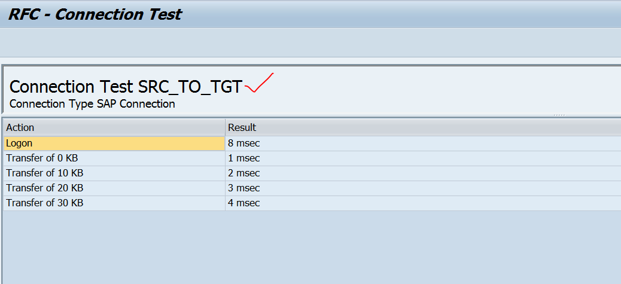
Task: Select the Transfer of 20 KB row
Action: click(44, 188)
